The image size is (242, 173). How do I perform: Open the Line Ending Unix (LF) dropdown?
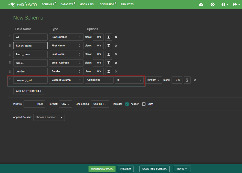pos(100,104)
